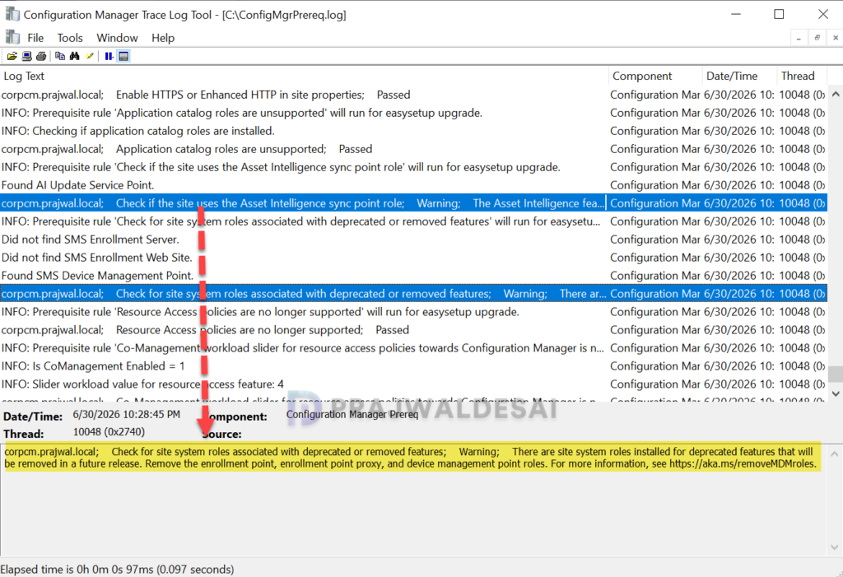This screenshot has height=577, width=843.
Task: Click the Open on Server computer icon
Action: 26,56
